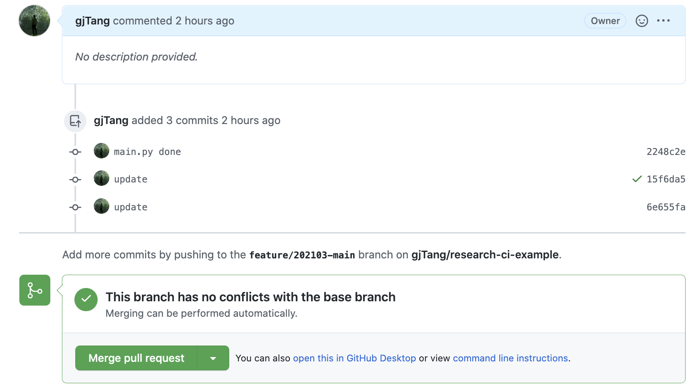
Task: Open the gjTang/research-ci-example repository link
Action: [x=485, y=255]
